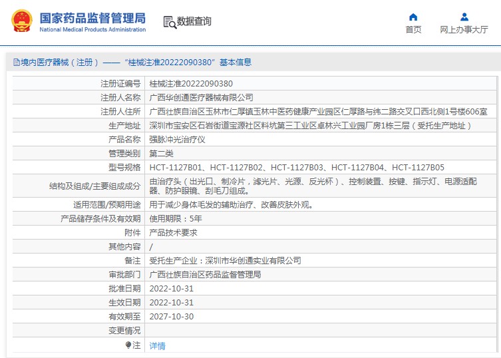The height and width of the screenshot is (358, 501).
Task: Click National Medical Products Administration text
Action: click(x=92, y=29)
